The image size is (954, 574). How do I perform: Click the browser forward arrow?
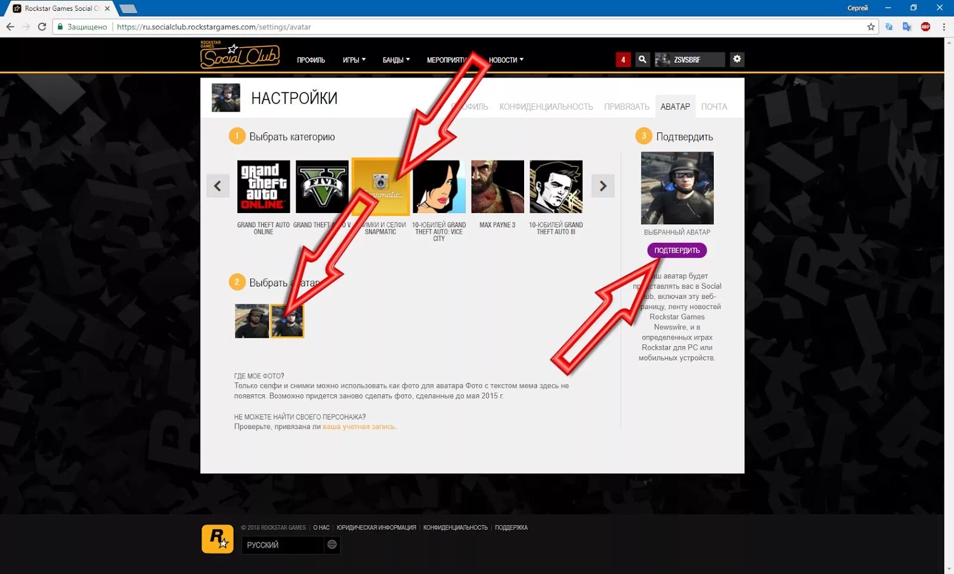click(x=26, y=26)
